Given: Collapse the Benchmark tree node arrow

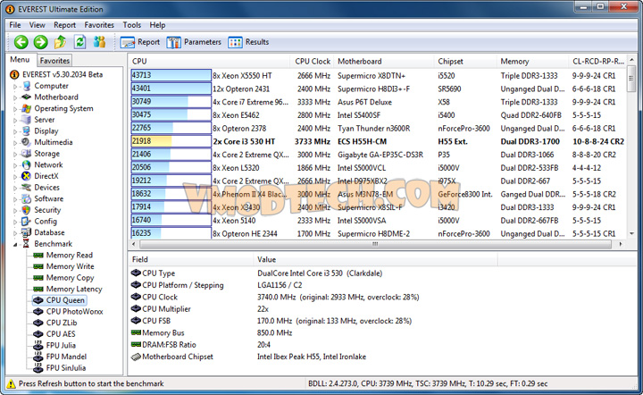Looking at the screenshot, I should 15,245.
